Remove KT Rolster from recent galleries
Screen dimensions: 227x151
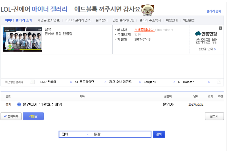tap(209, 82)
